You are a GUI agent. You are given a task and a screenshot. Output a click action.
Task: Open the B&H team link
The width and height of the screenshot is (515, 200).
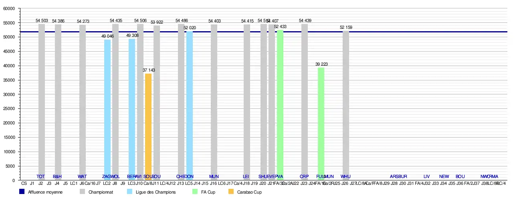(x=57, y=176)
